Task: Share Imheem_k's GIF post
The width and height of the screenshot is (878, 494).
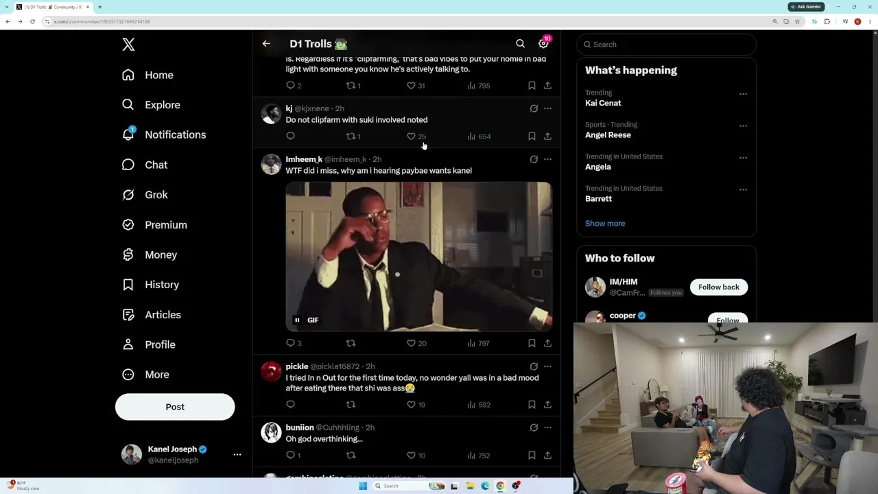Action: [x=547, y=343]
